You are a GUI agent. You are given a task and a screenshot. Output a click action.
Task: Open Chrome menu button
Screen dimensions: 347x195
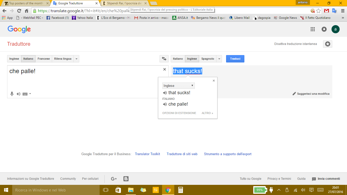(342, 11)
